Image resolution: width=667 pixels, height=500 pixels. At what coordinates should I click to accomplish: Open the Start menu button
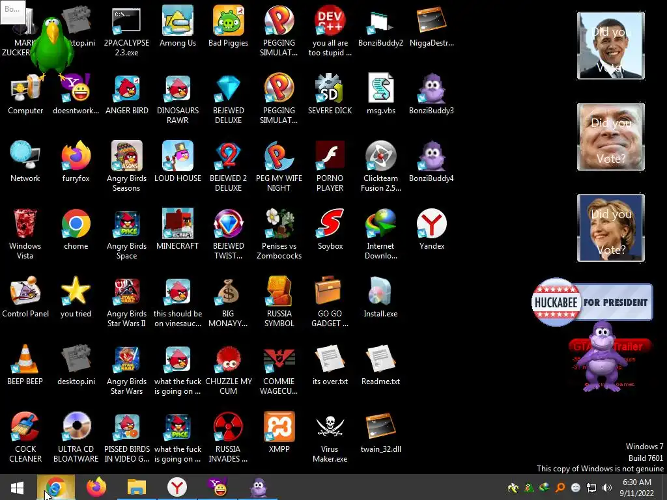(18, 488)
